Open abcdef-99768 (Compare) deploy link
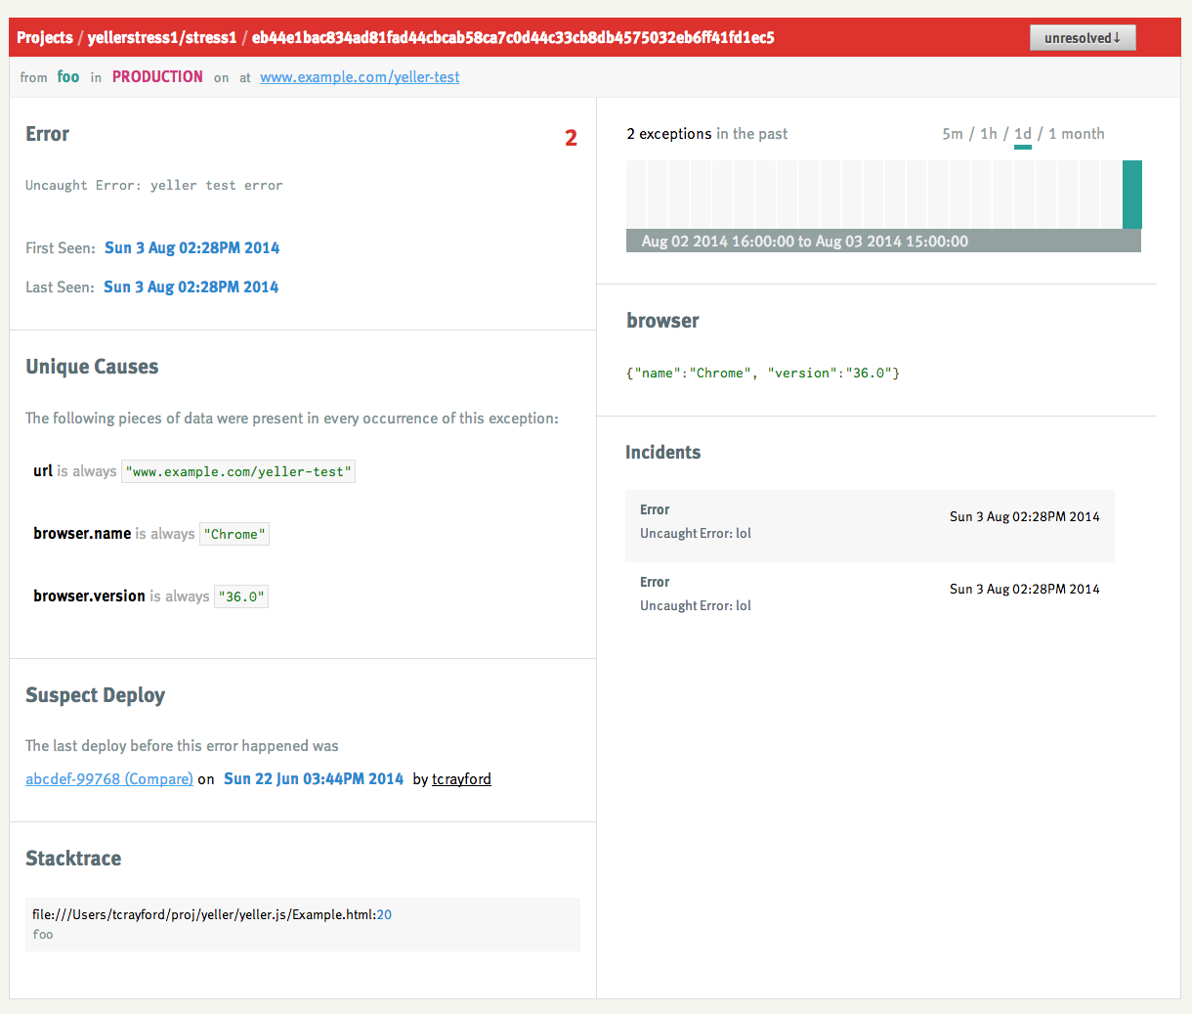The height and width of the screenshot is (1014, 1192). pyautogui.click(x=109, y=779)
